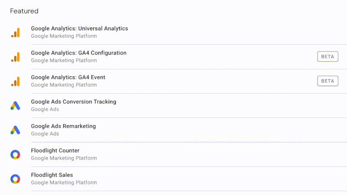Click the Featured section heading
The width and height of the screenshot is (347, 195).
point(24,11)
